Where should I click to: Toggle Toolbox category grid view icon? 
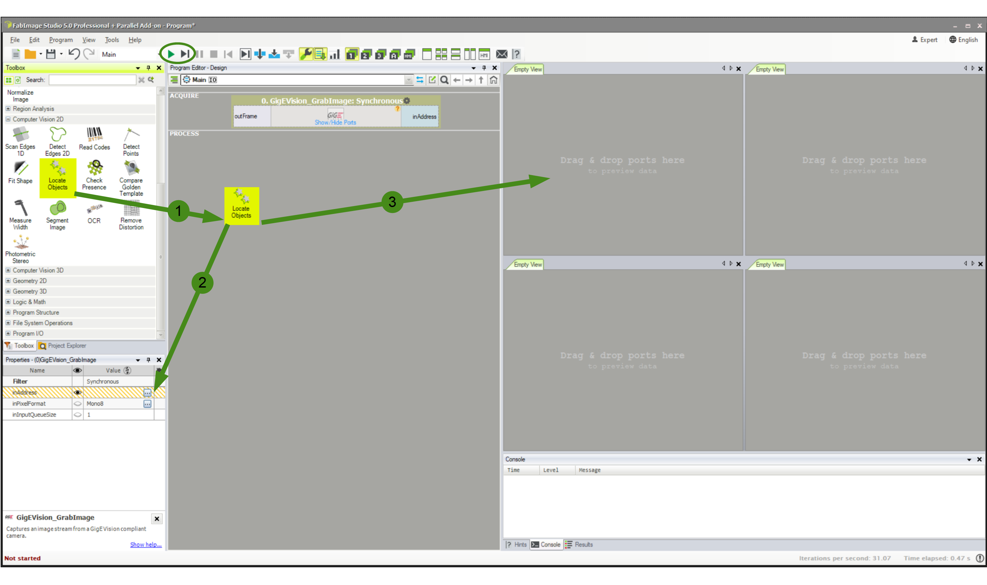[x=8, y=80]
